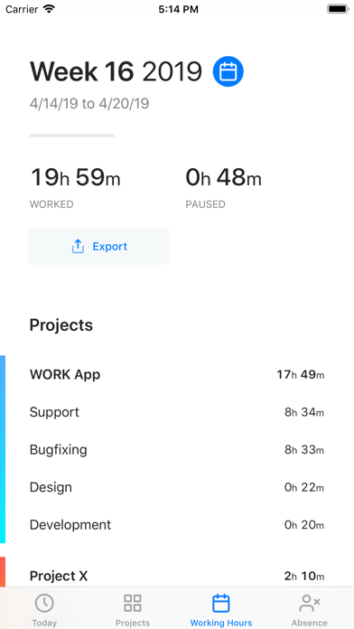The image size is (354, 629).
Task: Tap the date range 4/14/19 to 4/20/19
Action: coord(89,104)
